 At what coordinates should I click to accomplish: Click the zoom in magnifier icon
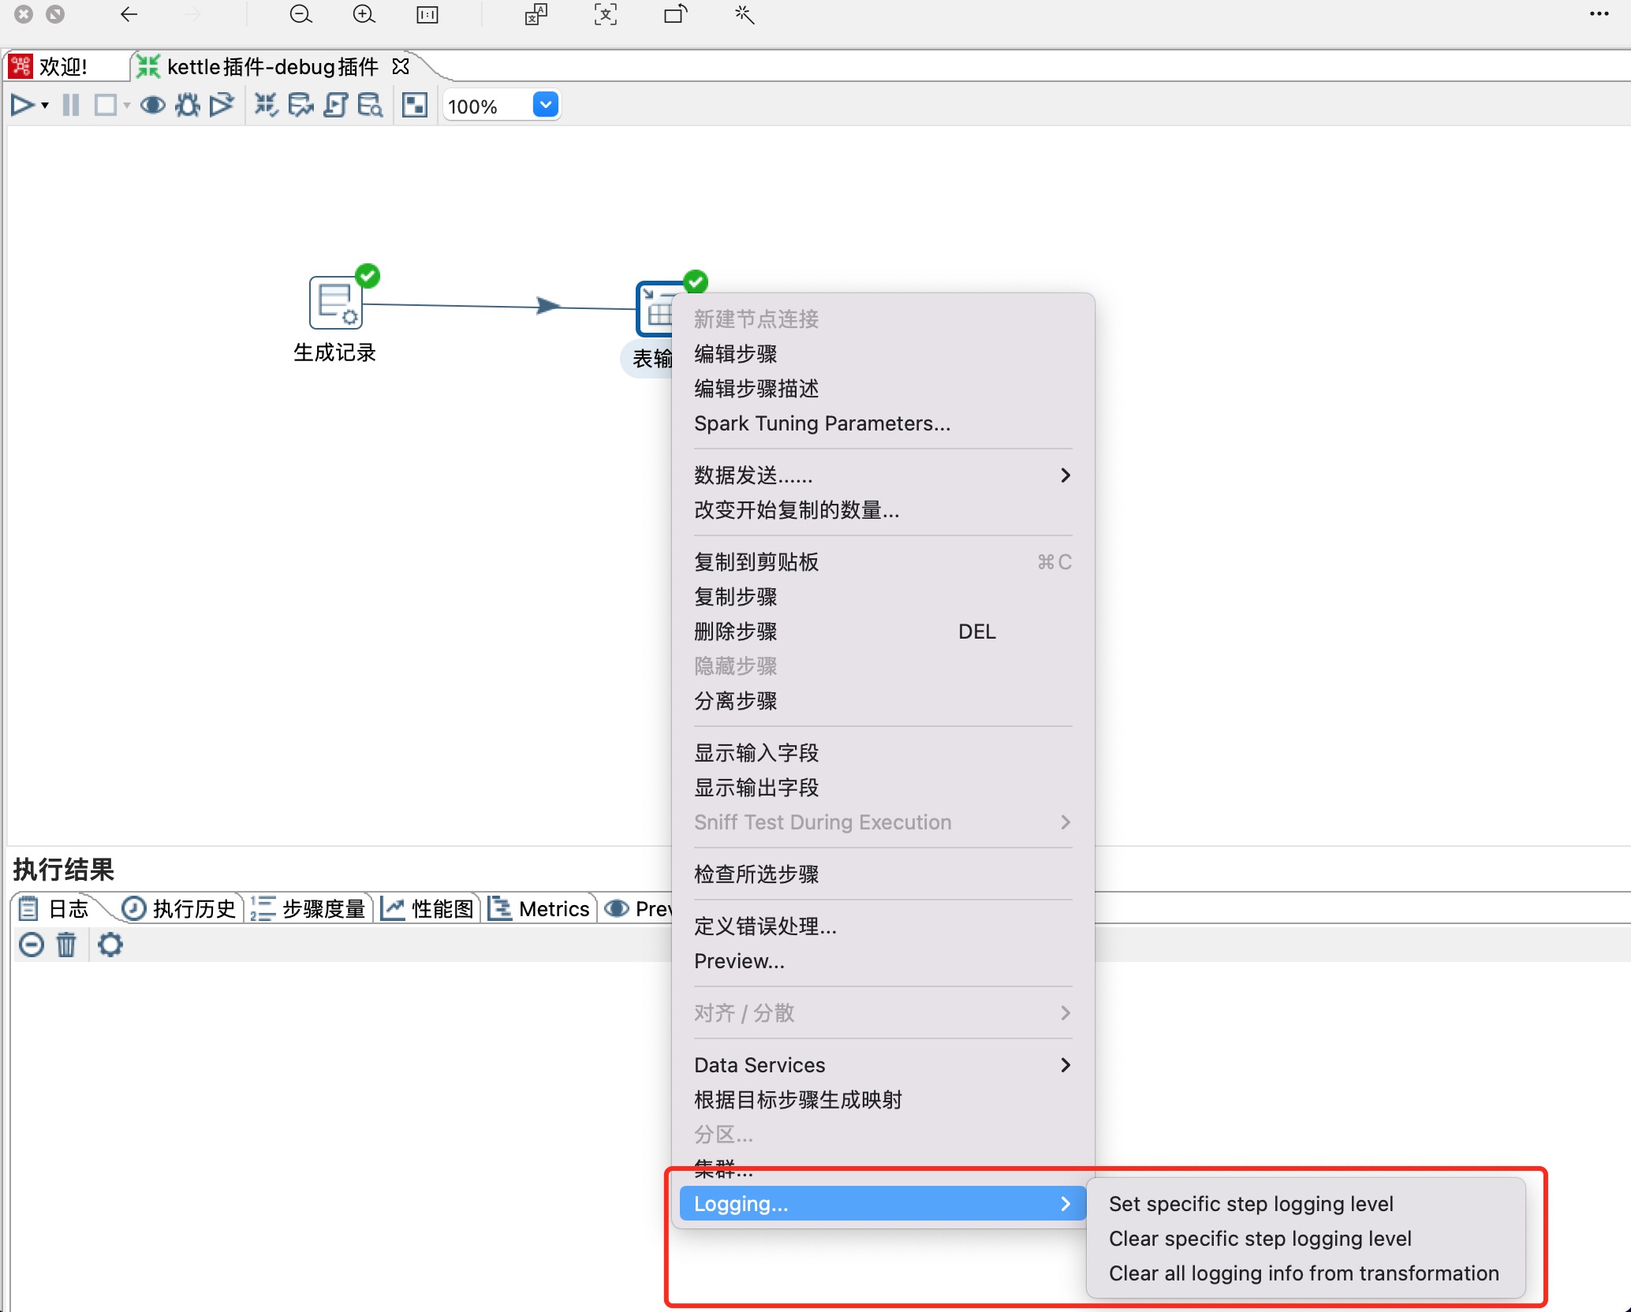coord(364,14)
